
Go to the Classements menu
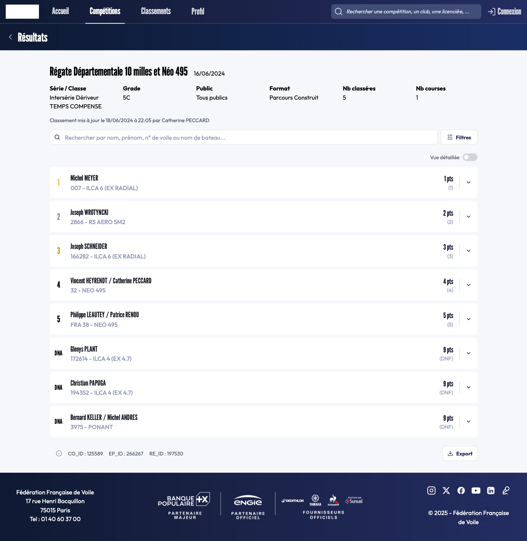coord(156,11)
